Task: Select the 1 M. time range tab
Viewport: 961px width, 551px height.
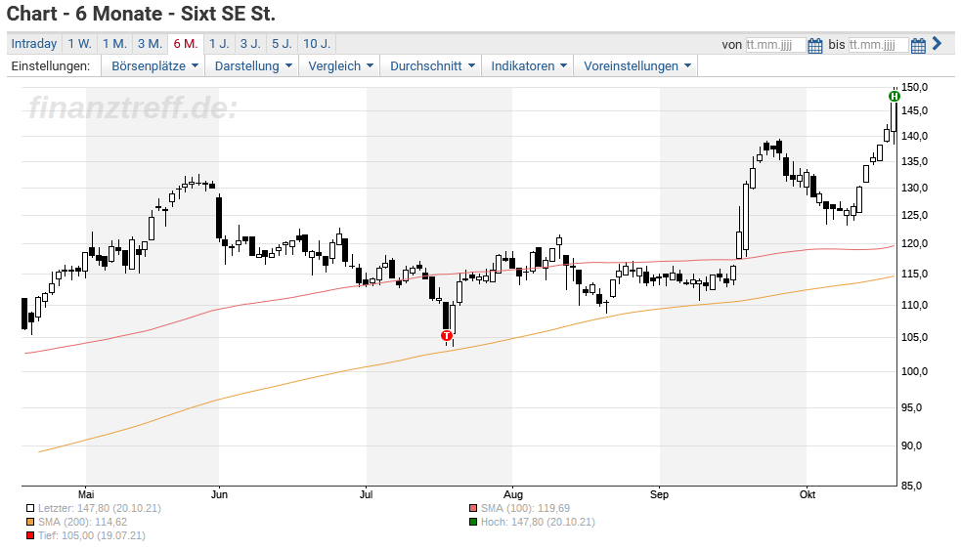Action: [114, 43]
